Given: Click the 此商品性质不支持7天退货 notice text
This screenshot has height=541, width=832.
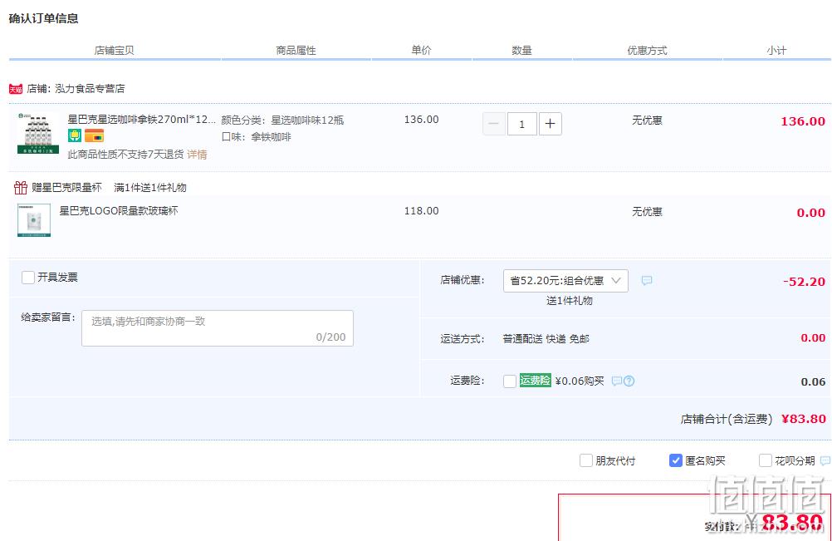Looking at the screenshot, I should [x=125, y=155].
